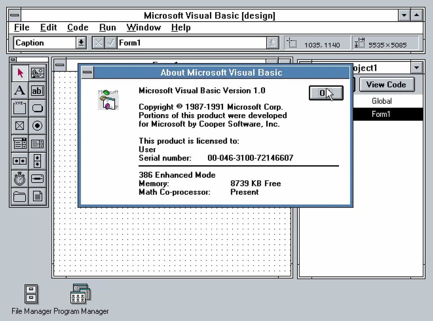The height and width of the screenshot is (321, 433).
Task: Choose the Label tool marked with A
Action: [x=20, y=90]
